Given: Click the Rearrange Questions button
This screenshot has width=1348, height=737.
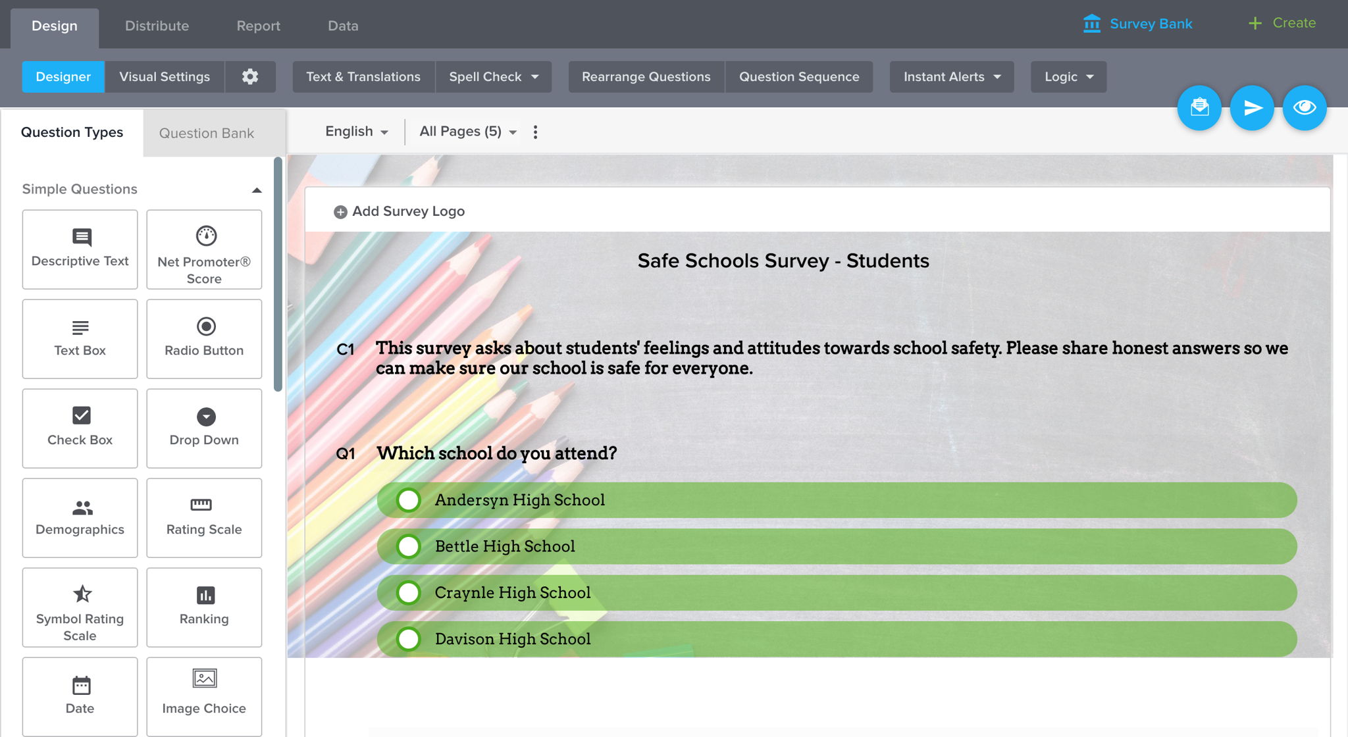Looking at the screenshot, I should (646, 77).
